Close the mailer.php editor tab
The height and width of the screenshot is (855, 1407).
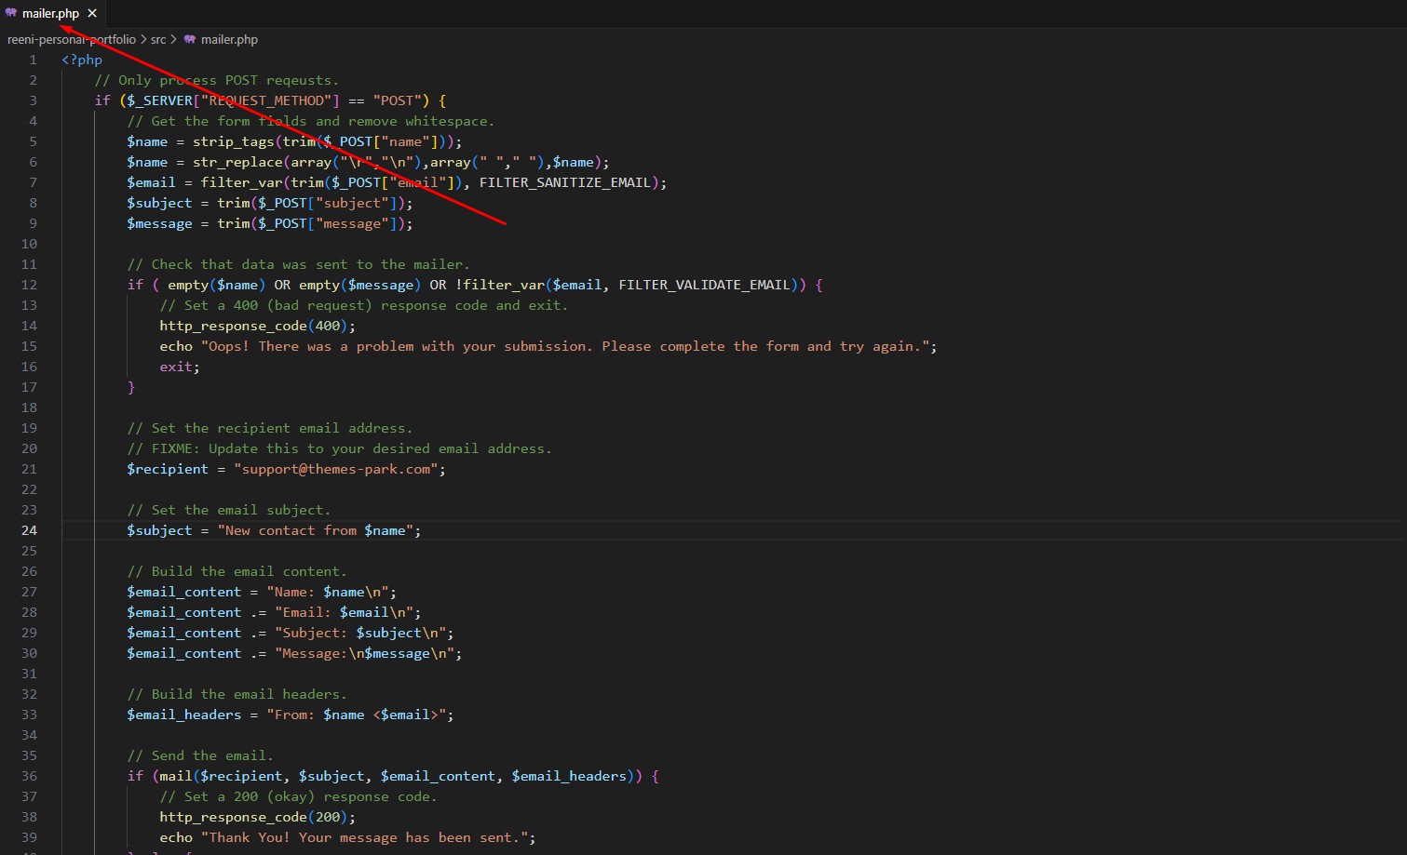click(92, 13)
